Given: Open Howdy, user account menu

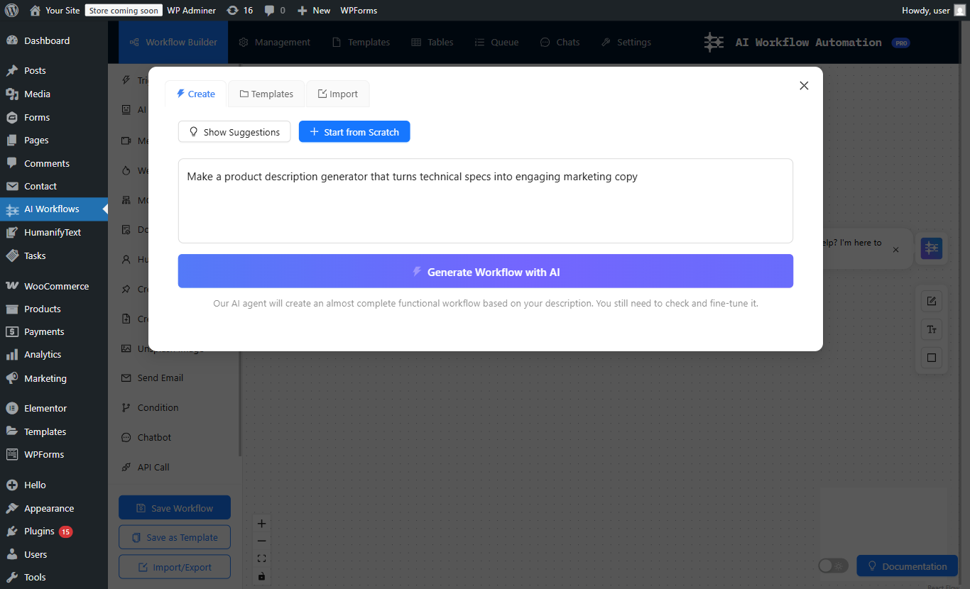Looking at the screenshot, I should click(x=933, y=11).
